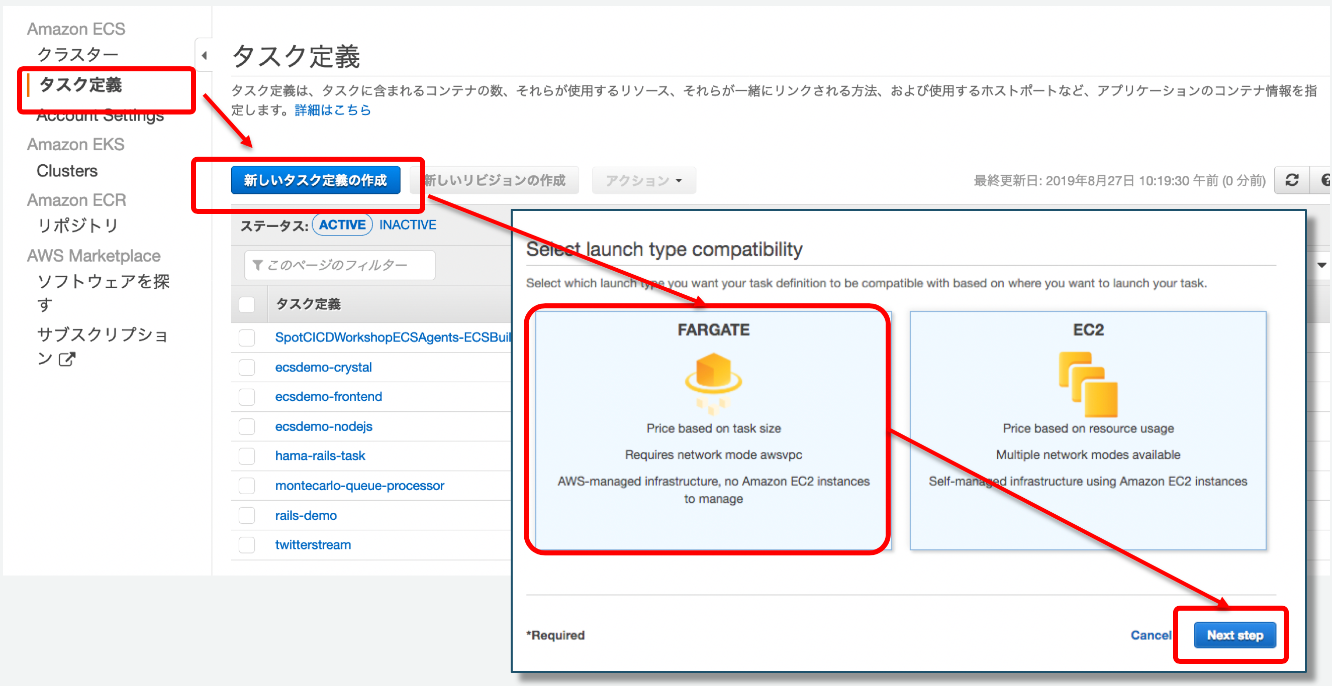Click the 最終更新日 timestamp text

point(1119,180)
